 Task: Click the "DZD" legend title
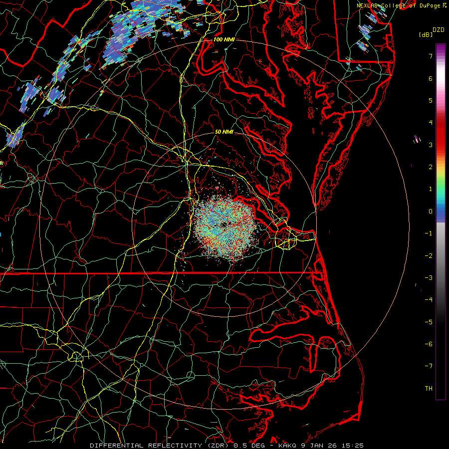[438, 30]
